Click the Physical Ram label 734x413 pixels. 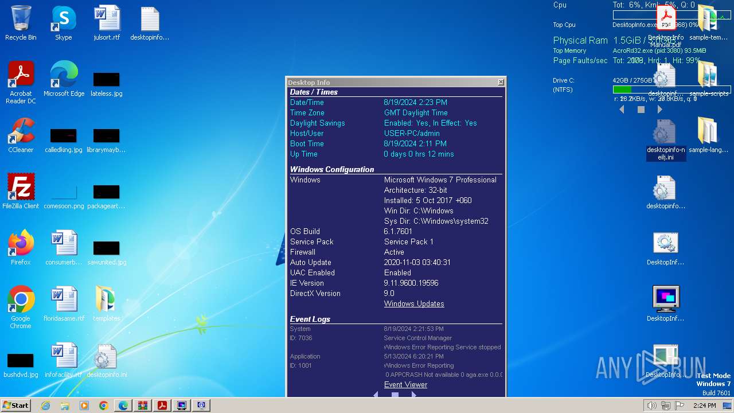point(580,40)
